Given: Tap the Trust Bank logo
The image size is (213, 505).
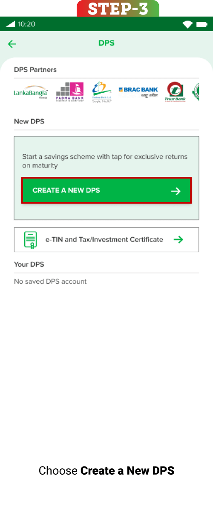Looking at the screenshot, I should coord(175,92).
